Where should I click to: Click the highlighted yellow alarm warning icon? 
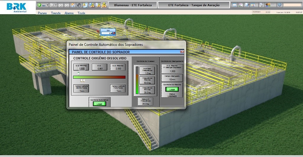[x=104, y=5]
